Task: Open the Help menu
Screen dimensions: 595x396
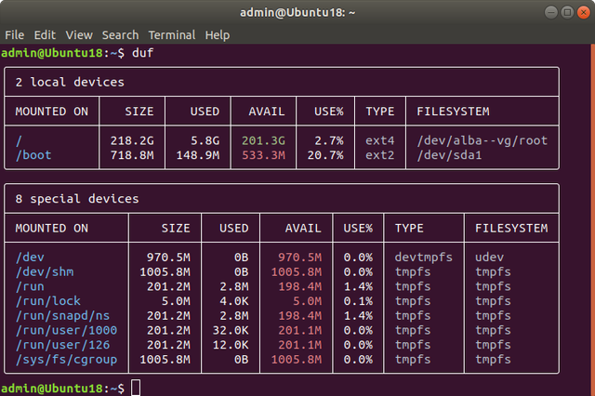Action: (x=218, y=34)
